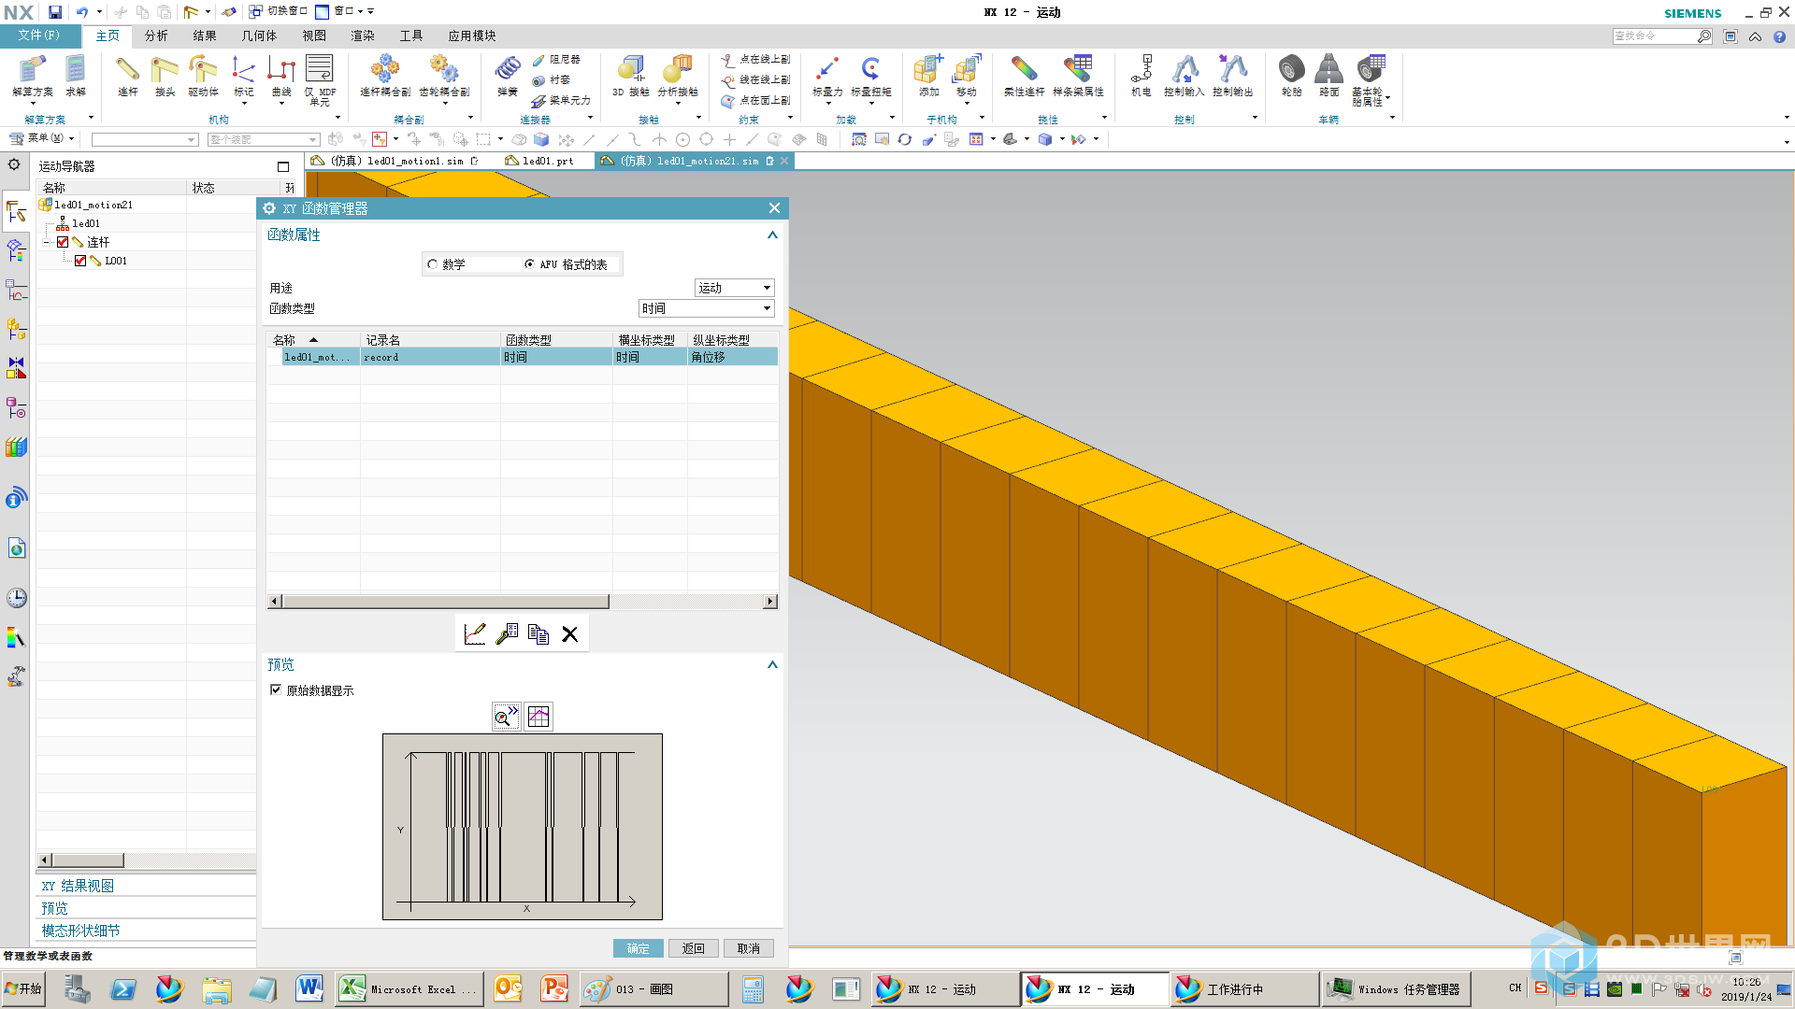The height and width of the screenshot is (1009, 1795).
Task: Select the 数学 radio button
Action: point(433,264)
